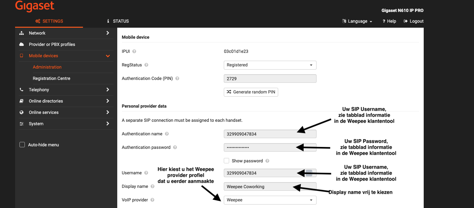Image resolution: width=474 pixels, height=208 pixels.
Task: Click the Gigaset logo
Action: pos(35,6)
